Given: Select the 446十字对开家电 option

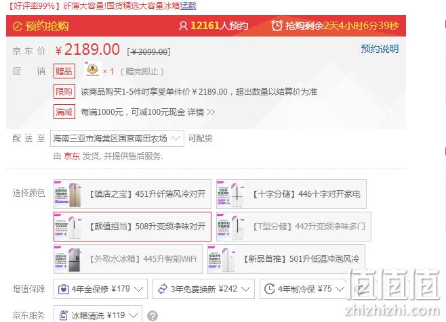Looking at the screenshot, I should click(x=291, y=194).
